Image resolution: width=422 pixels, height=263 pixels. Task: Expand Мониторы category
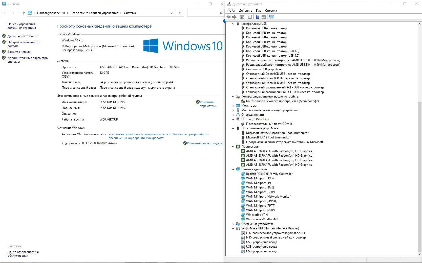pos(233,106)
